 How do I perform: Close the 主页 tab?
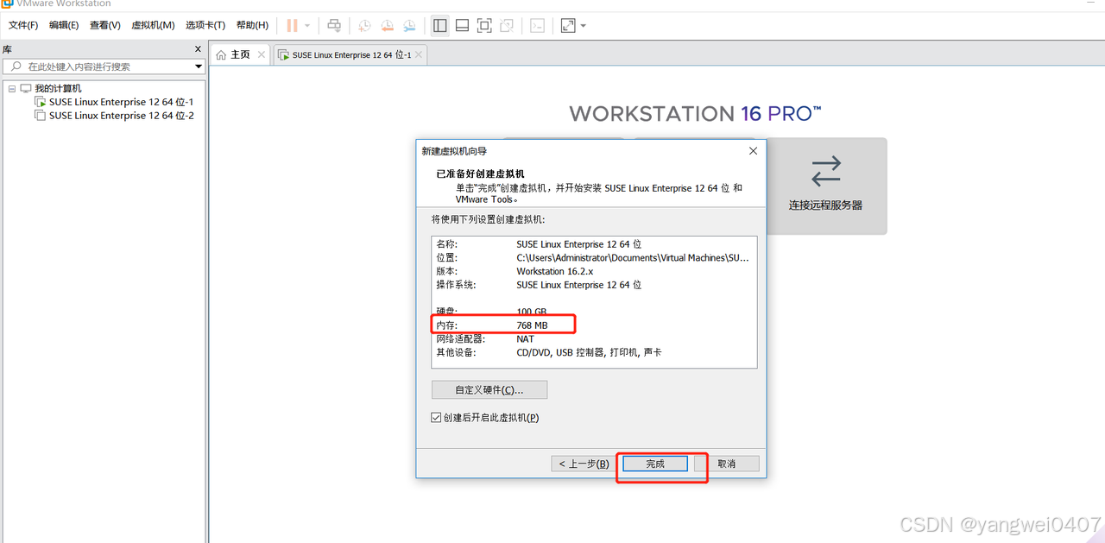point(262,54)
